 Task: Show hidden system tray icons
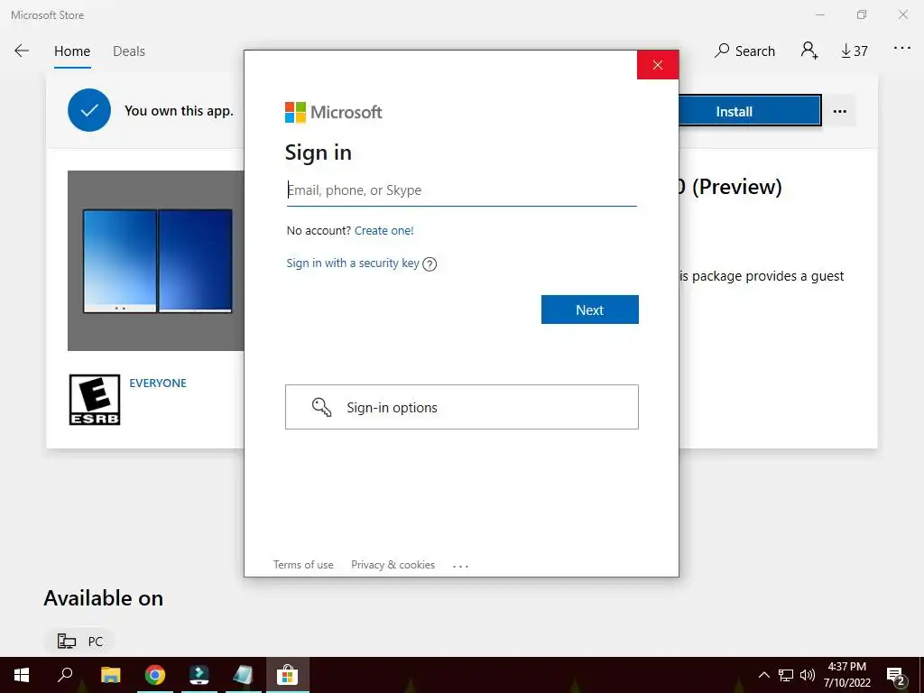[763, 675]
